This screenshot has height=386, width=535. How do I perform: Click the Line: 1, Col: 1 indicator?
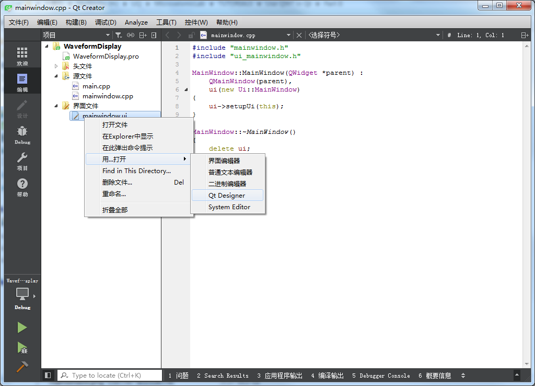tap(481, 35)
